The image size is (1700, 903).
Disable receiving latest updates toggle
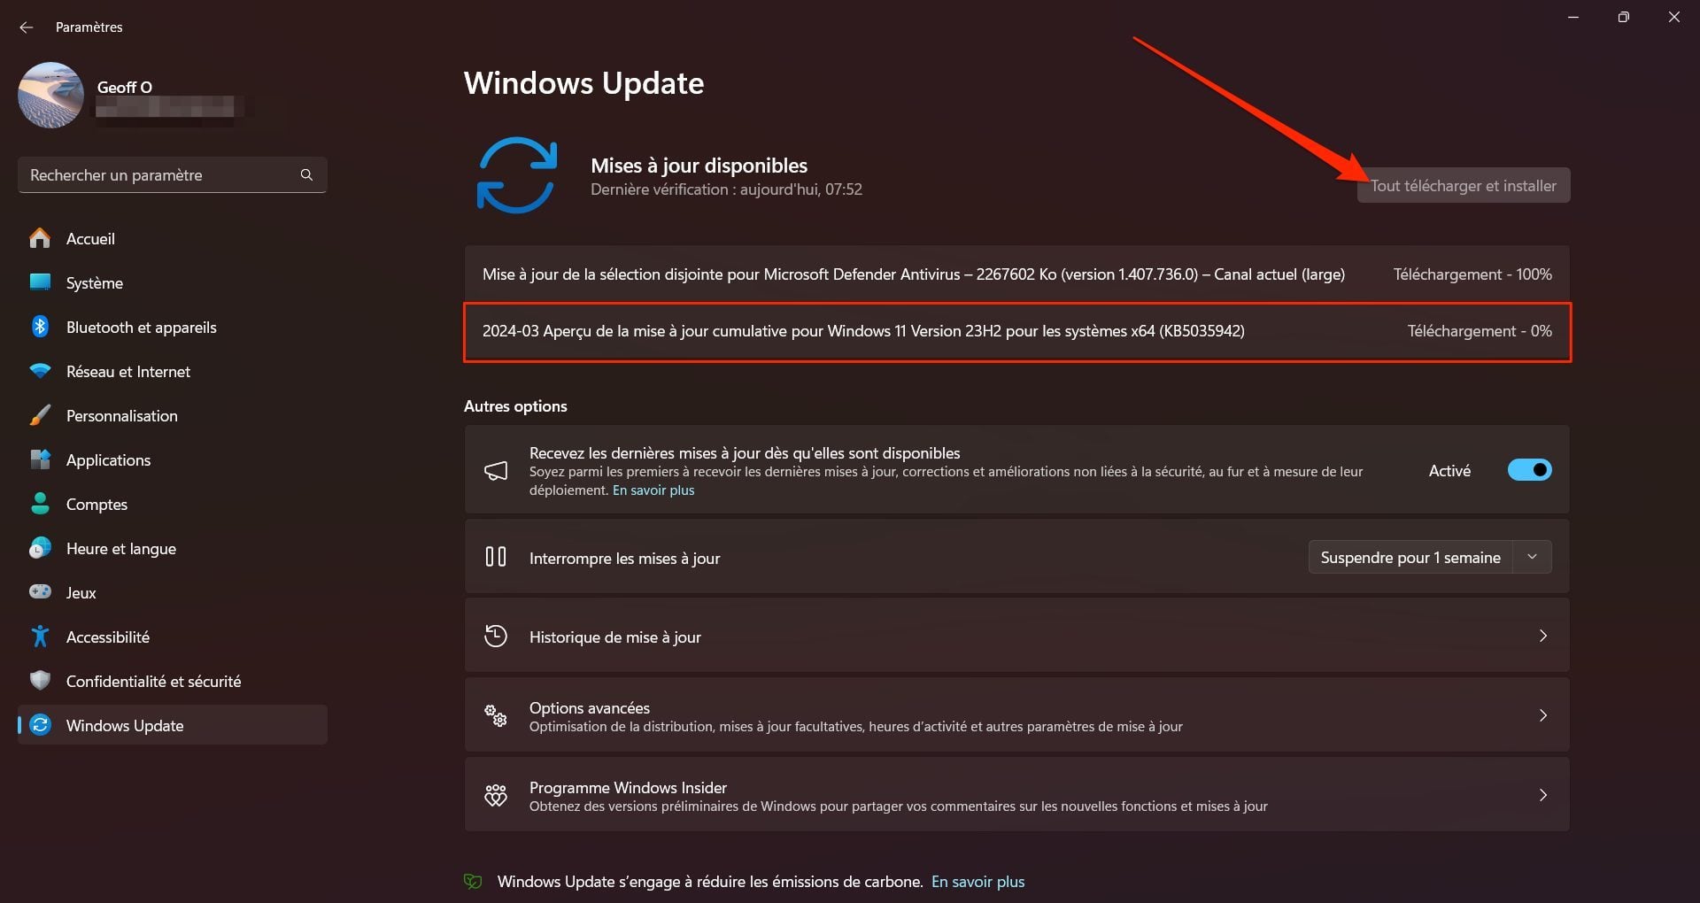click(x=1529, y=470)
